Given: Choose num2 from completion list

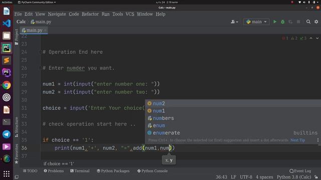Looking at the screenshot, I should coord(233,103).
